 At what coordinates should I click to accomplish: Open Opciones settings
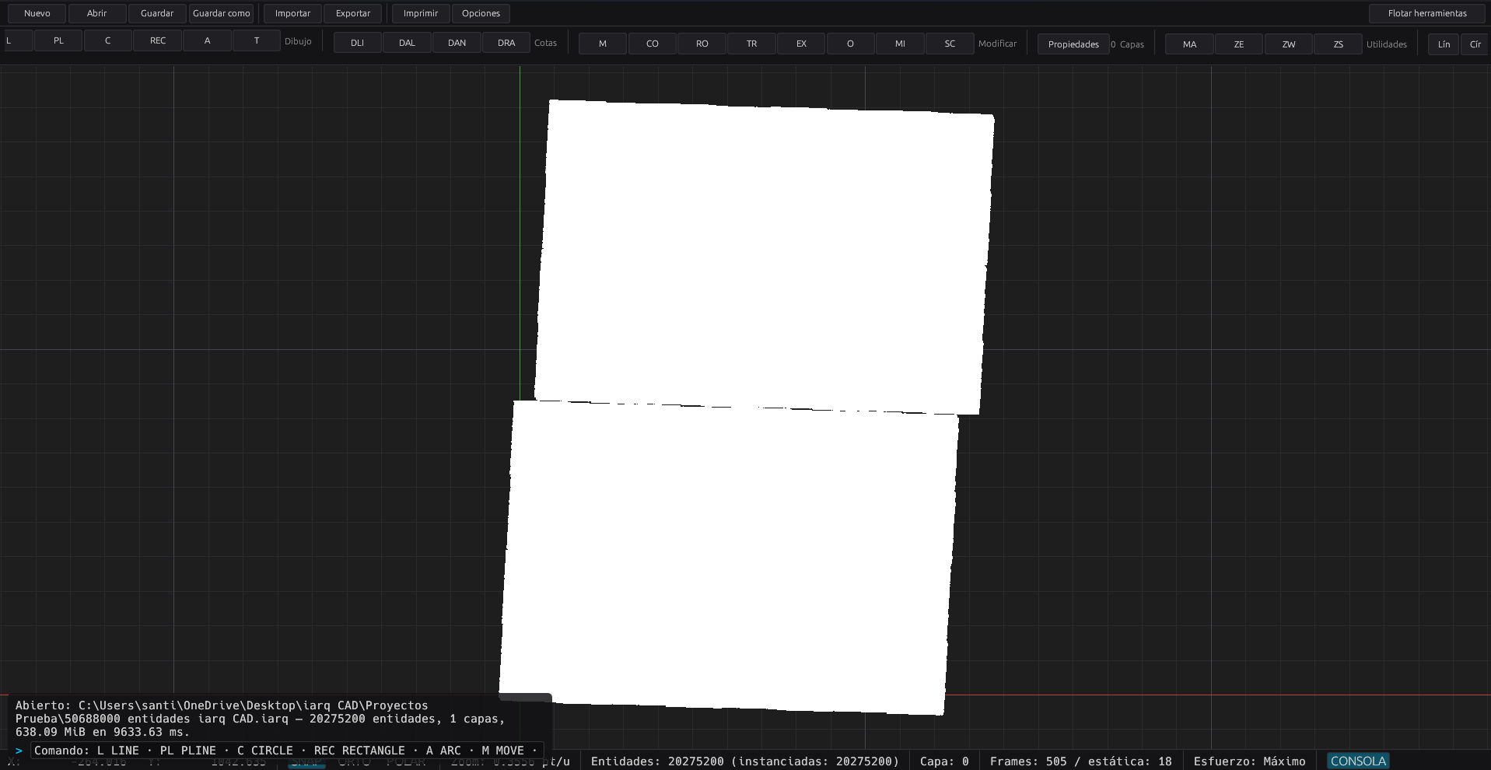(x=481, y=13)
